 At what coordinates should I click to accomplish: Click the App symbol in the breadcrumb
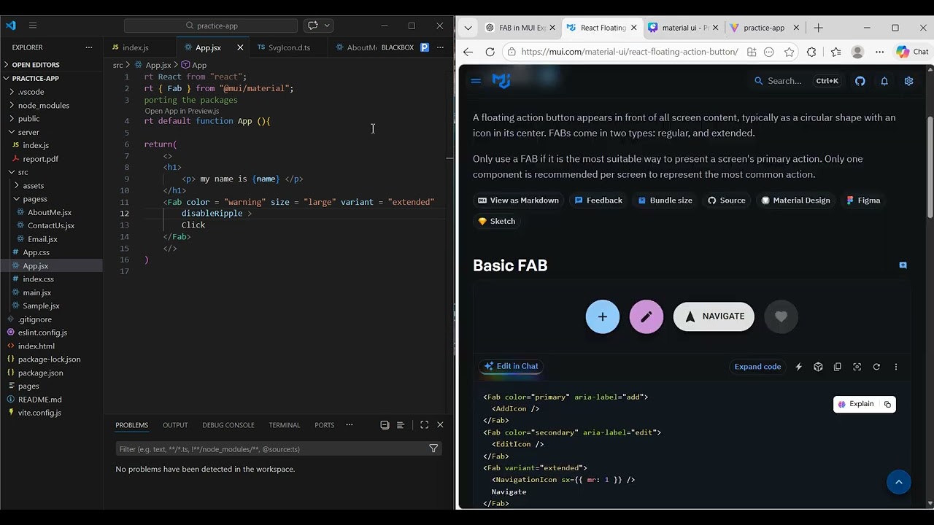194,65
